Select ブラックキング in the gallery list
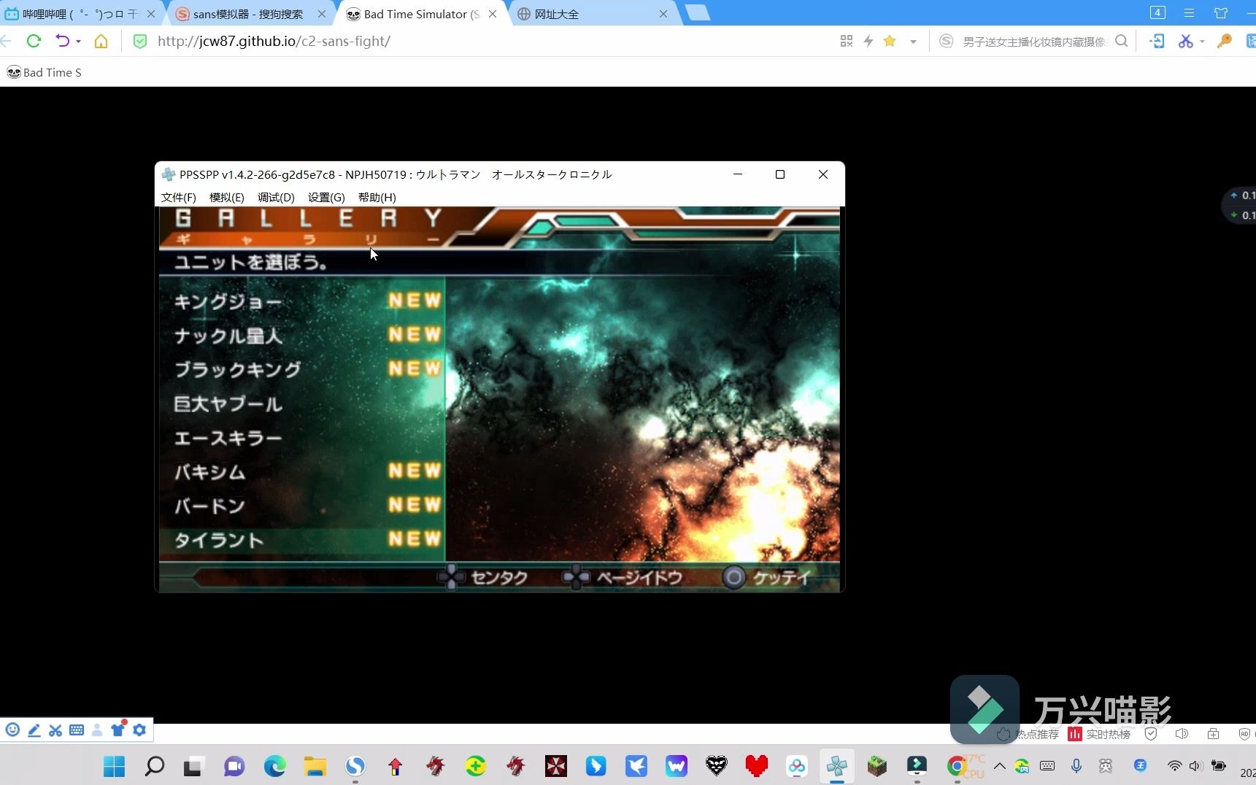This screenshot has height=785, width=1256. (x=302, y=369)
